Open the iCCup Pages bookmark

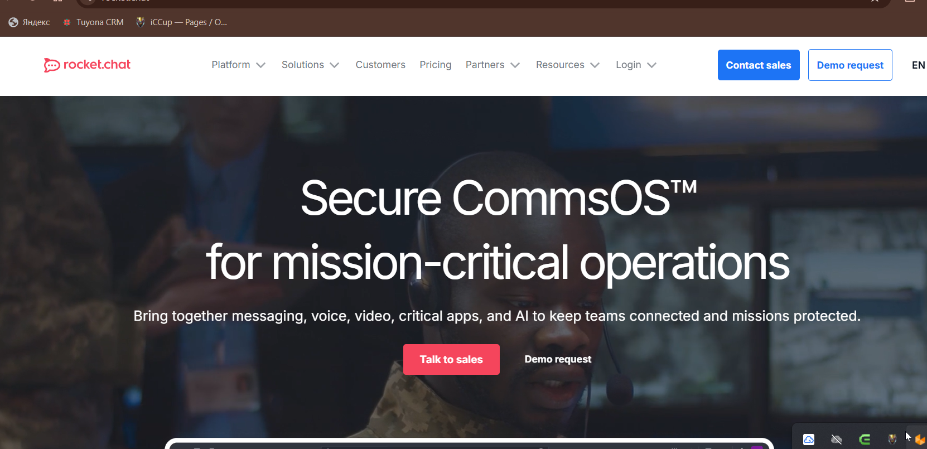pos(181,22)
